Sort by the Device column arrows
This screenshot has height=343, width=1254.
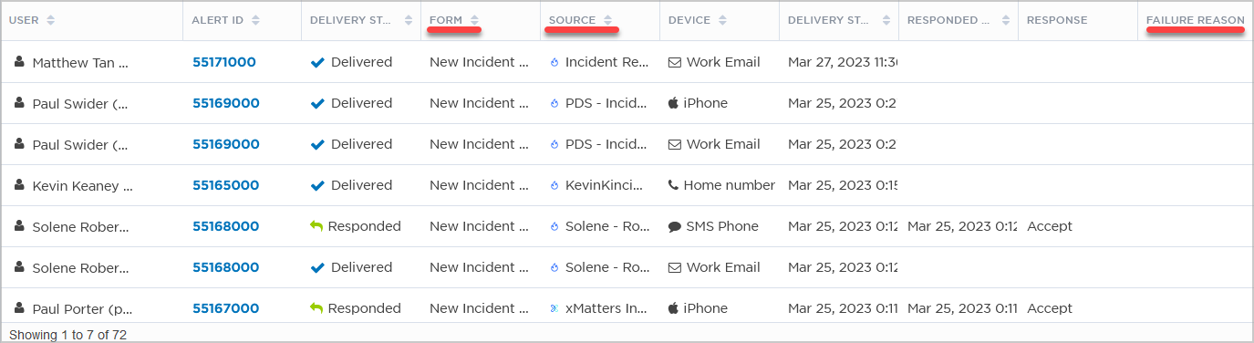[x=722, y=20]
